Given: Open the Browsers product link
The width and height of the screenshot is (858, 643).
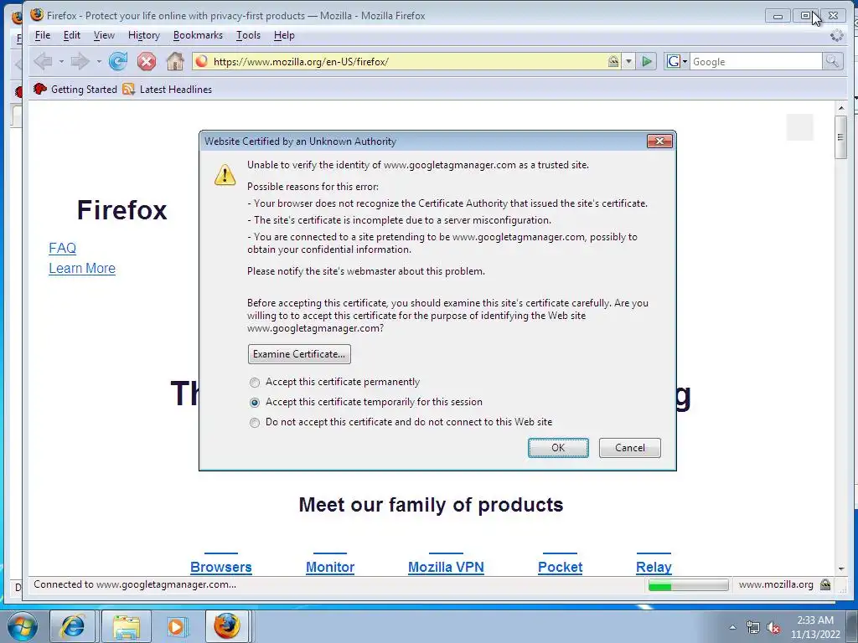Looking at the screenshot, I should coord(221,567).
